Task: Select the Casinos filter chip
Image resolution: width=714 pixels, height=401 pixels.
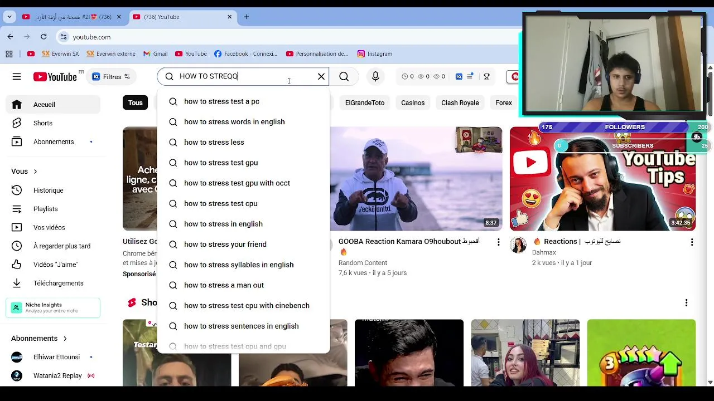Action: coord(413,102)
